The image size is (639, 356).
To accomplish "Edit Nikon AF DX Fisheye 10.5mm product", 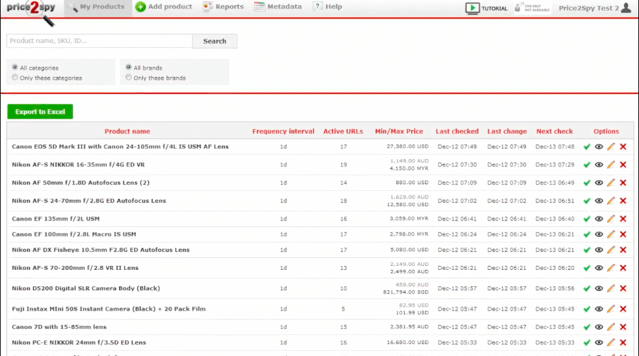I will (x=611, y=249).
